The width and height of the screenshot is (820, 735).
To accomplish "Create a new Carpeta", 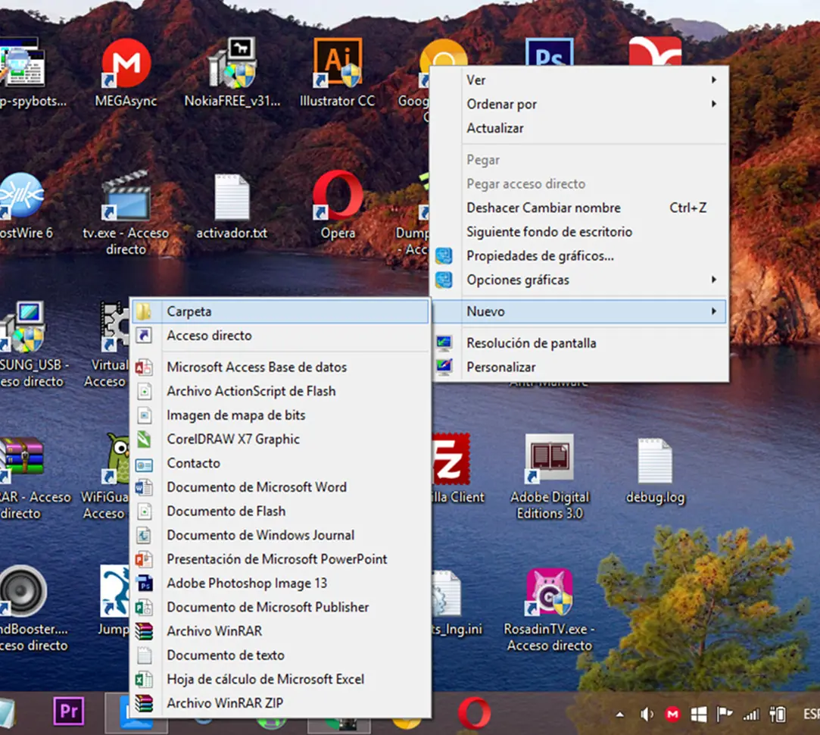I will tap(280, 311).
